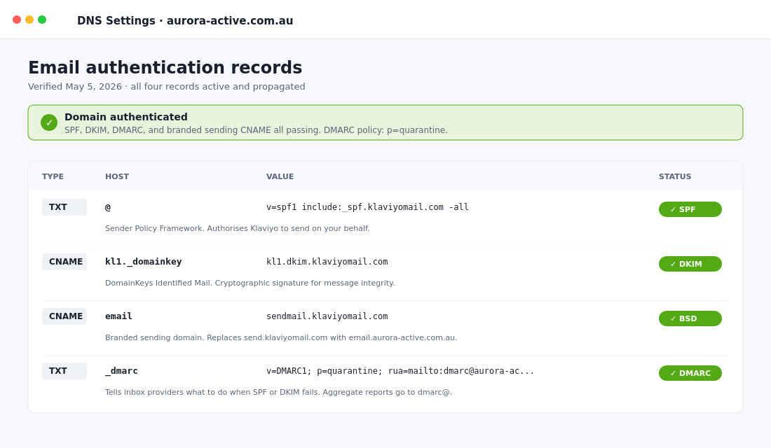Viewport: 771px width, 448px height.
Task: Click the yellow minimize window button
Action: [29, 20]
